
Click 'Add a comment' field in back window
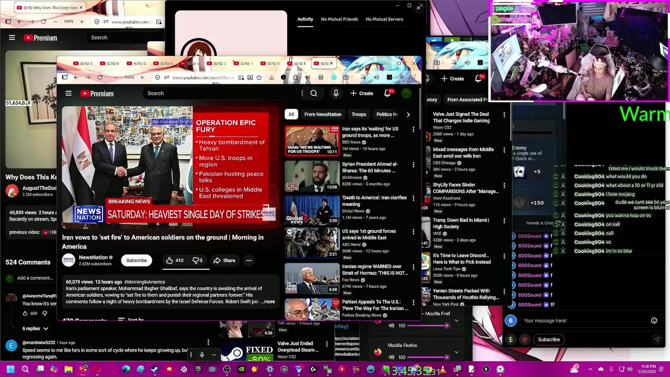point(35,278)
